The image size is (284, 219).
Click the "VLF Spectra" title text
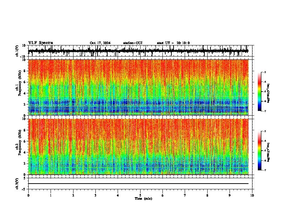tap(41, 43)
